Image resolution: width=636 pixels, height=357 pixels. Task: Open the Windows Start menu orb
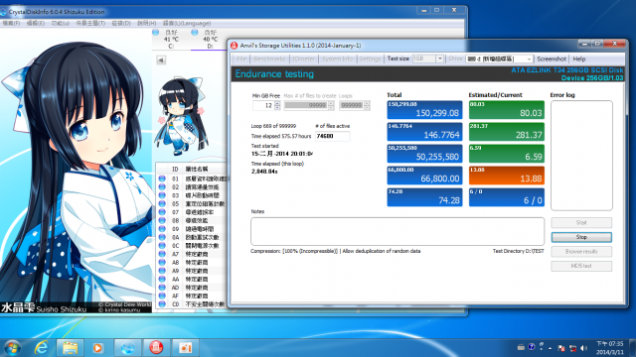pyautogui.click(x=12, y=348)
